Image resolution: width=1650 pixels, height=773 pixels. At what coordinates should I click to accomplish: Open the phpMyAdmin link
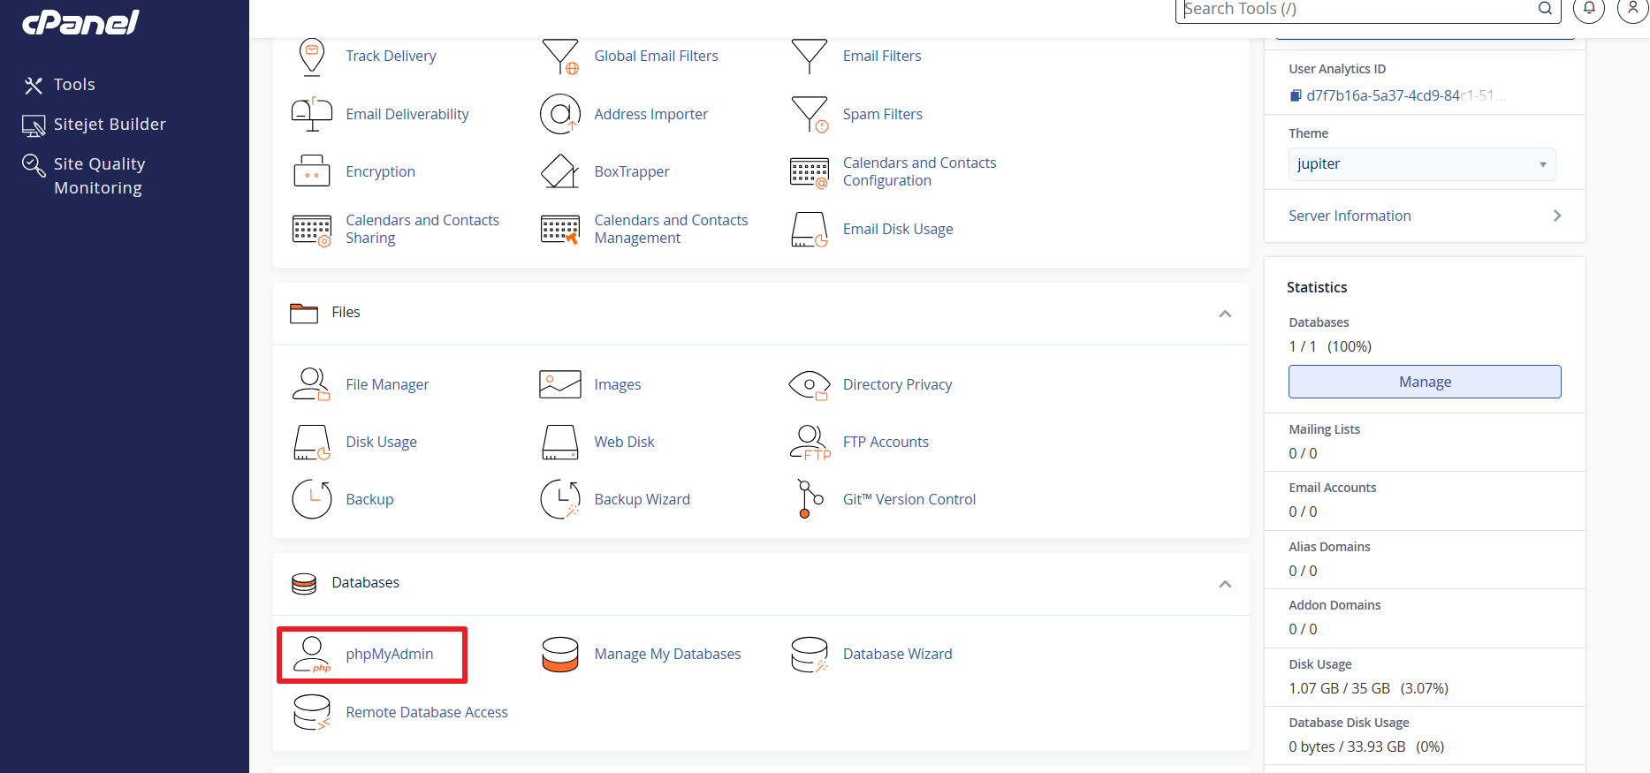click(x=390, y=655)
